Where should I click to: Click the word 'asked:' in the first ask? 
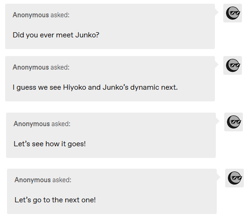coord(60,15)
